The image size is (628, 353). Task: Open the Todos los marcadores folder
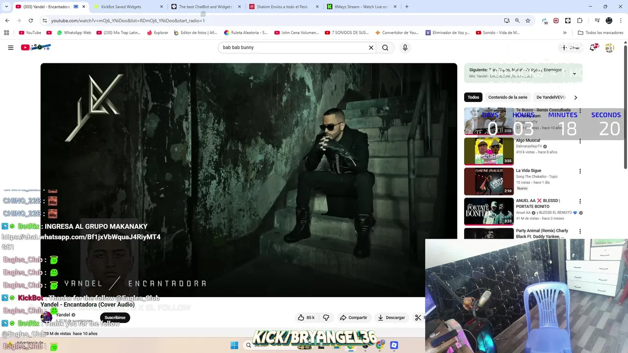[601, 33]
